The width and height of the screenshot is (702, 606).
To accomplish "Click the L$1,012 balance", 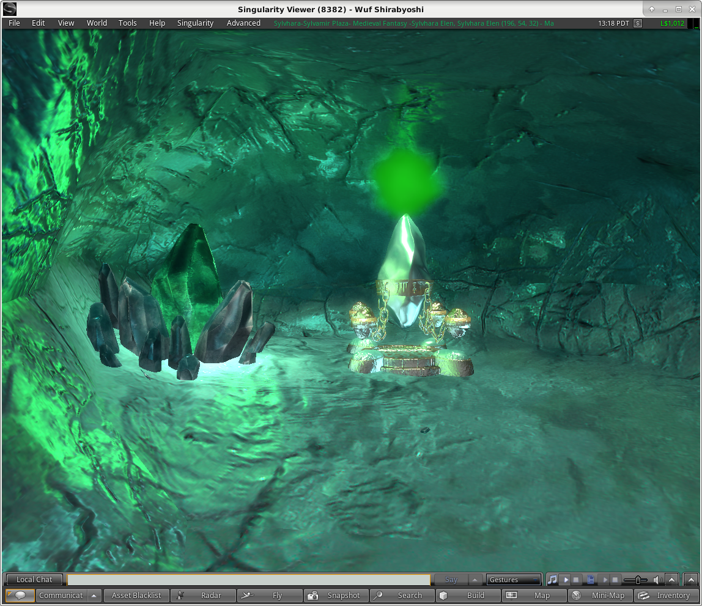I will coord(672,23).
